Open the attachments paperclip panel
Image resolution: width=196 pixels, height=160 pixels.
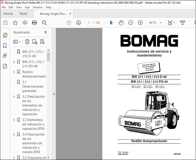tap(5, 56)
